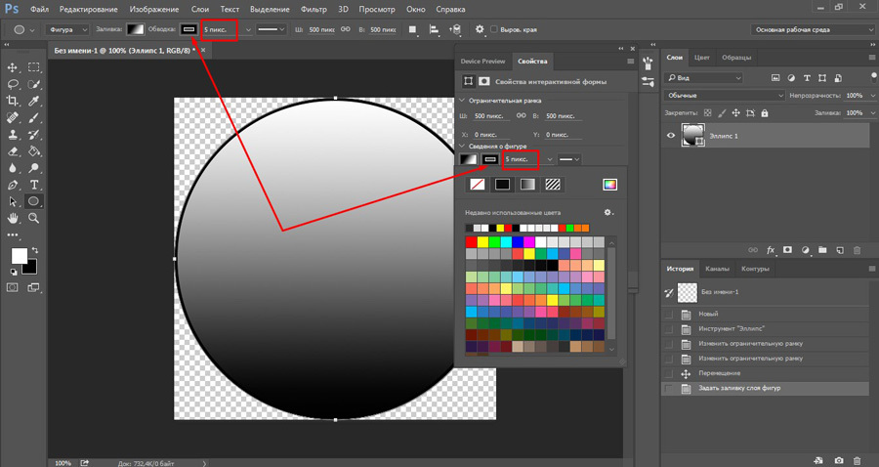Select the Crop tool
This screenshot has width=879, height=467.
[x=14, y=102]
